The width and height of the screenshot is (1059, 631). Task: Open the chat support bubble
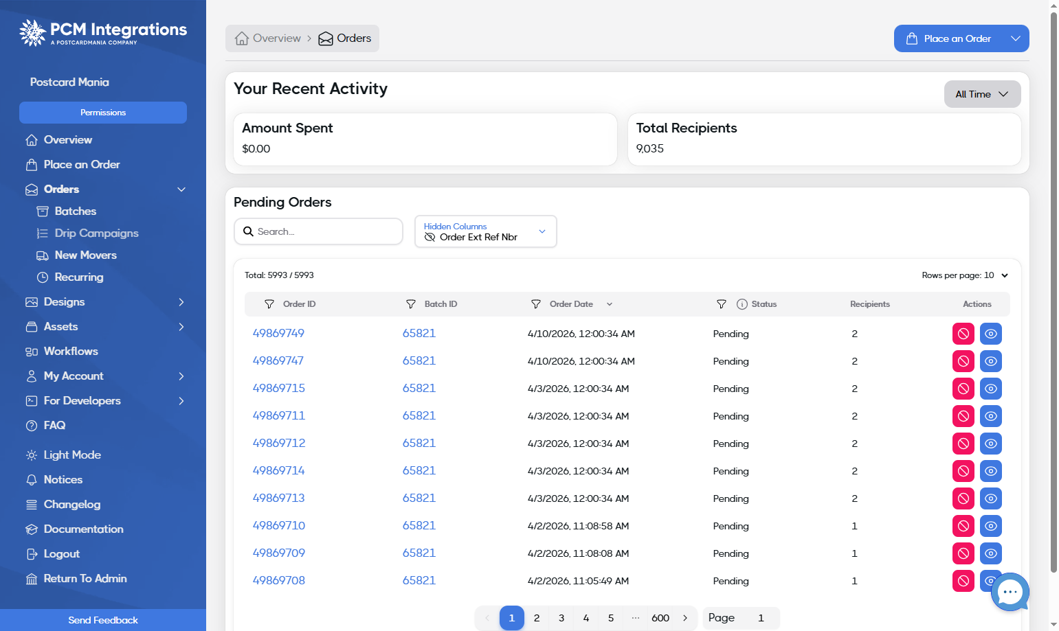coord(1010,592)
